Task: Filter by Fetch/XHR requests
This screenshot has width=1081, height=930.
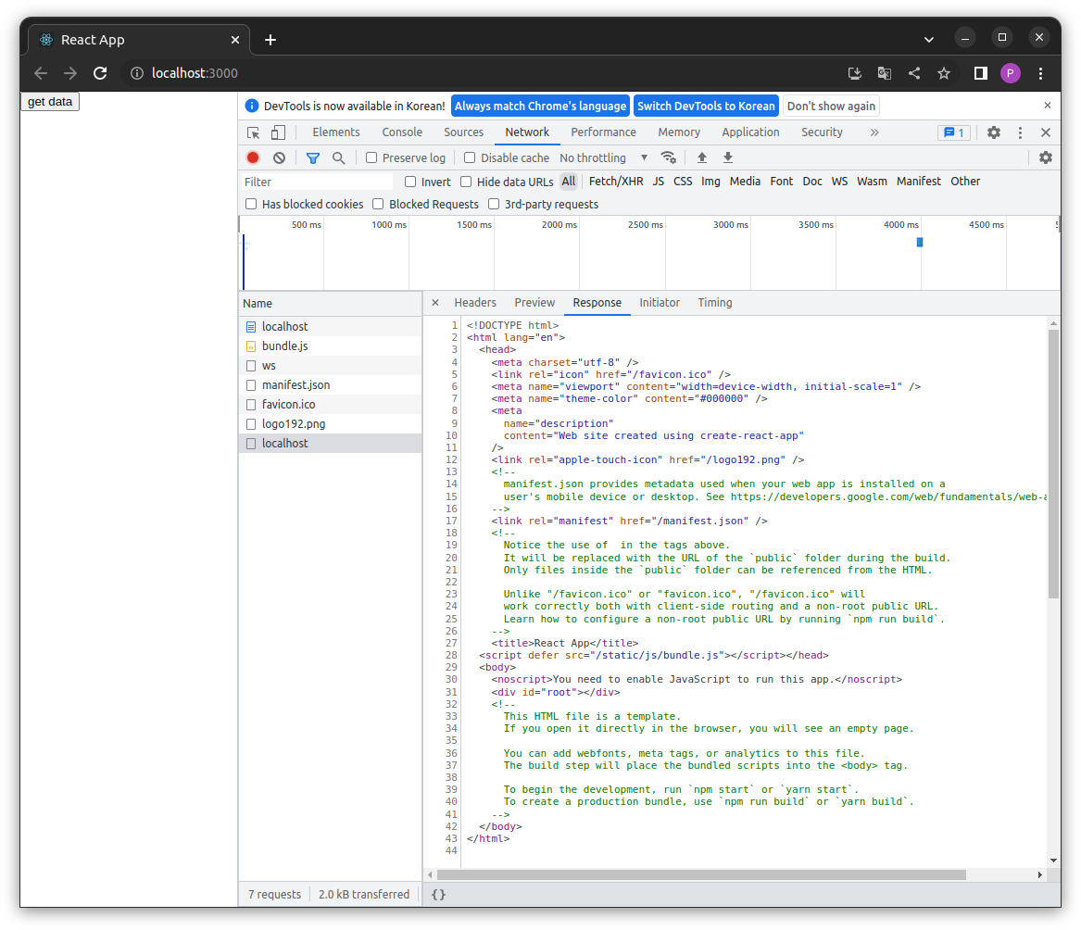Action: coord(616,182)
